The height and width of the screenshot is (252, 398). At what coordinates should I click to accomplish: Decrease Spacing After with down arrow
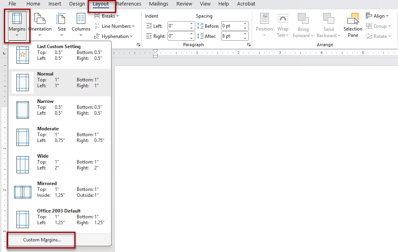245,38
